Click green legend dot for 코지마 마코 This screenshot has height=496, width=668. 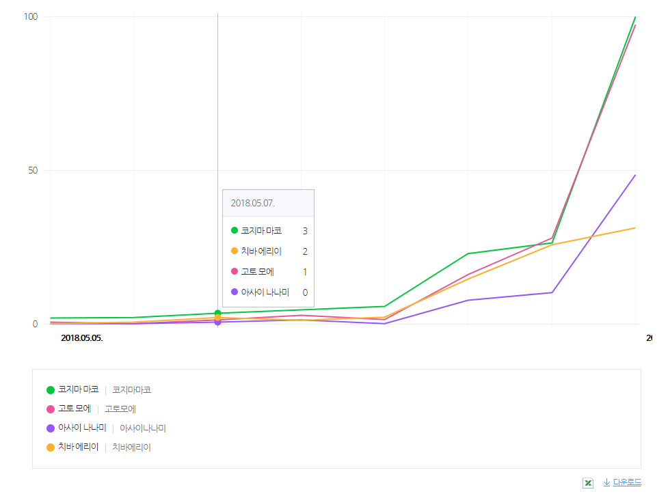coord(51,390)
